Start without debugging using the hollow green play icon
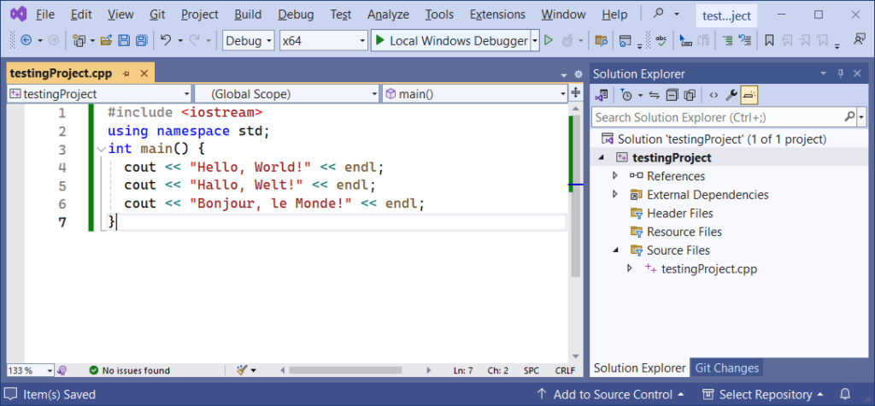The height and width of the screenshot is (406, 875). pyautogui.click(x=549, y=40)
